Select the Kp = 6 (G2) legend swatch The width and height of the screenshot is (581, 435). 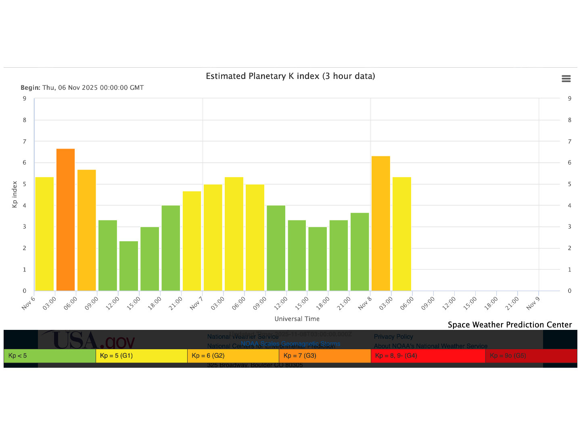click(233, 356)
